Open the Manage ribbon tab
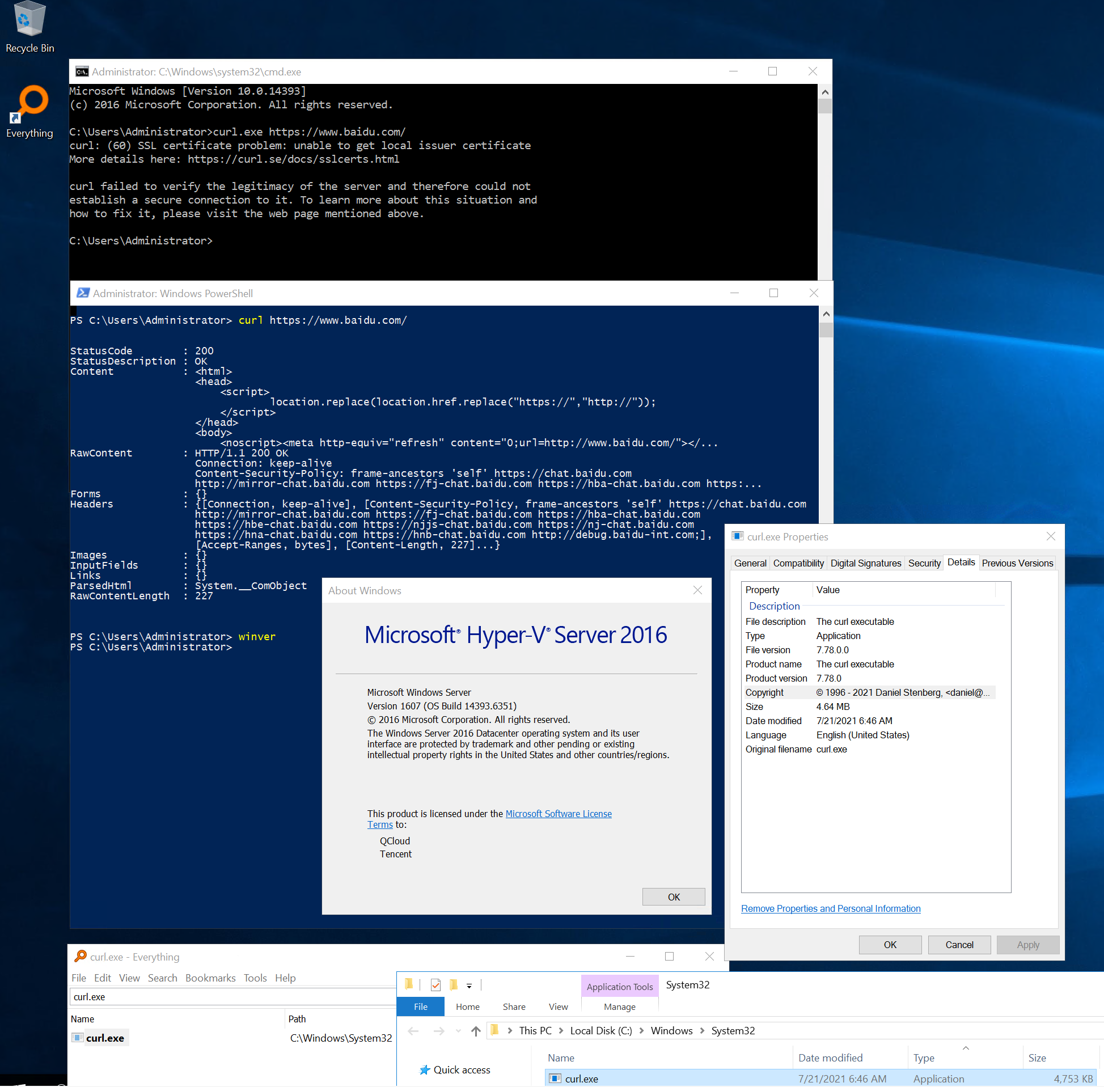The image size is (1104, 1087). click(619, 1007)
